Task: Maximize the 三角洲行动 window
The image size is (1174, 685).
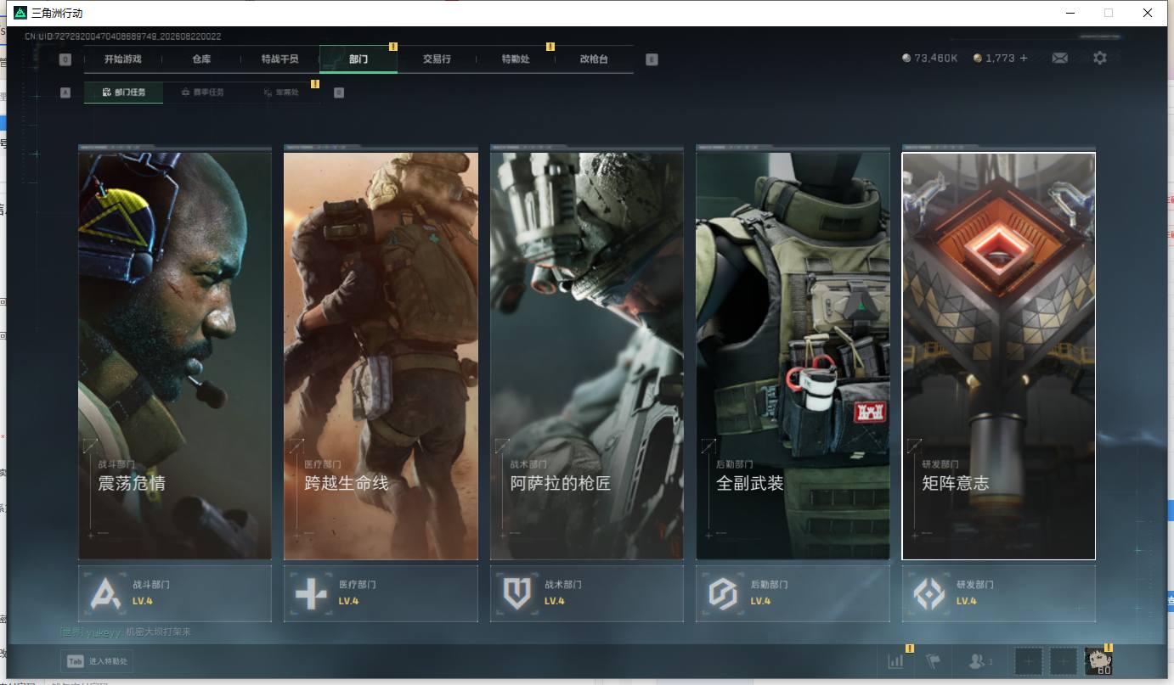Action: click(1108, 13)
